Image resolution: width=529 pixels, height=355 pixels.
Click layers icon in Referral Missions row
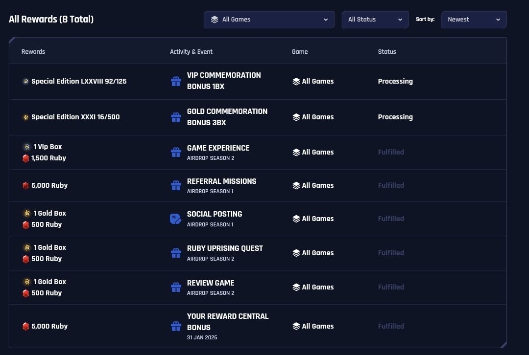(296, 186)
